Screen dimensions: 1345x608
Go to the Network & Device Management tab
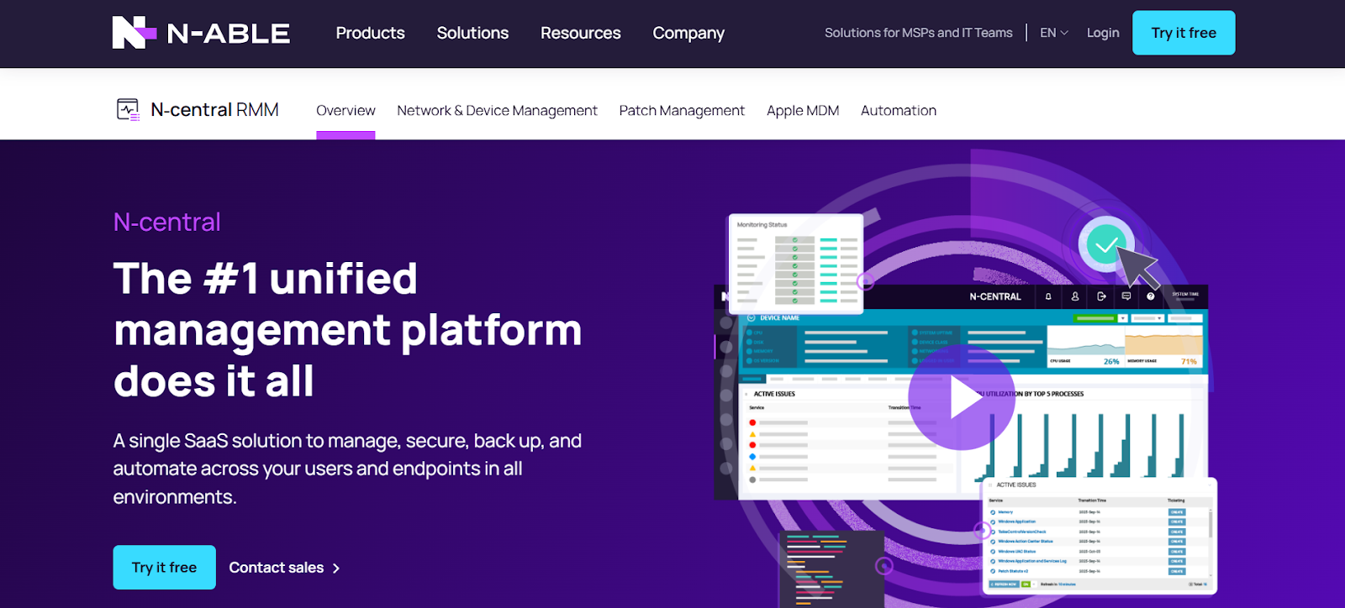tap(497, 110)
